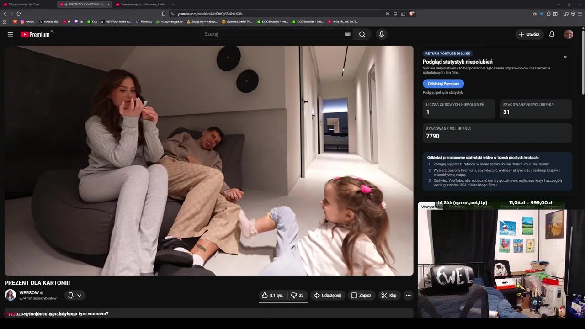The width and height of the screenshot is (585, 329).
Task: Open 'nowciu_' Instagram bookmark
Action: click(x=28, y=21)
